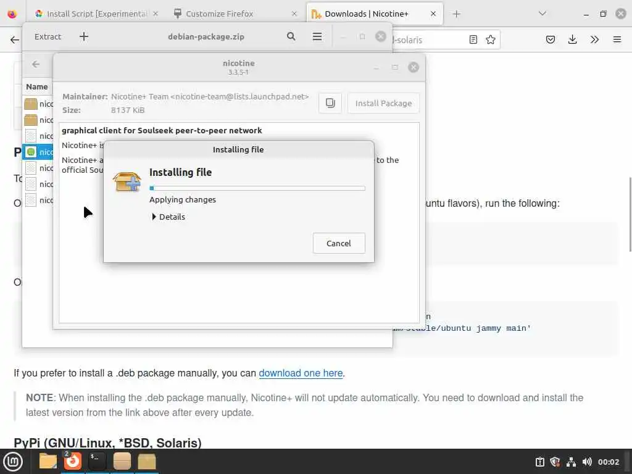Select the second nico folder in the archive
The height and width of the screenshot is (474, 632).
click(x=38, y=120)
